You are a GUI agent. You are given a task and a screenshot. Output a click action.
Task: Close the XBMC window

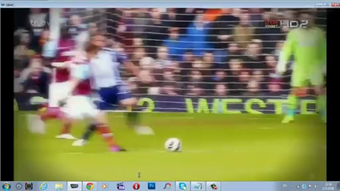(x=335, y=5)
